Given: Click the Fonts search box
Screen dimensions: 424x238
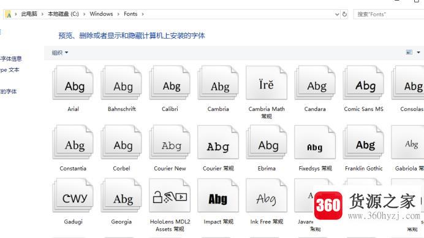Looking at the screenshot, I should pos(388,14).
